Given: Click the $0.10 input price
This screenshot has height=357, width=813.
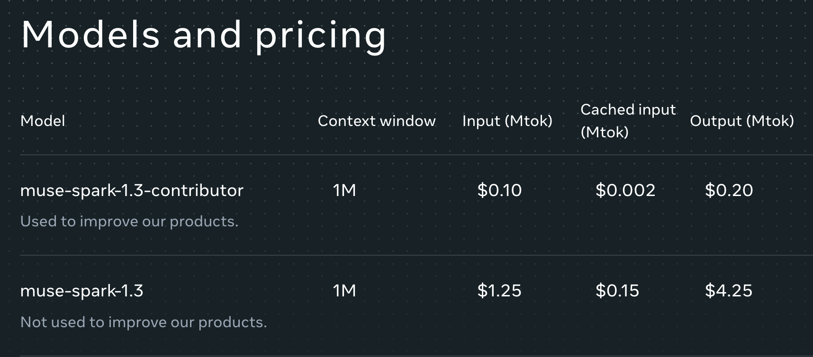Looking at the screenshot, I should pyautogui.click(x=499, y=190).
